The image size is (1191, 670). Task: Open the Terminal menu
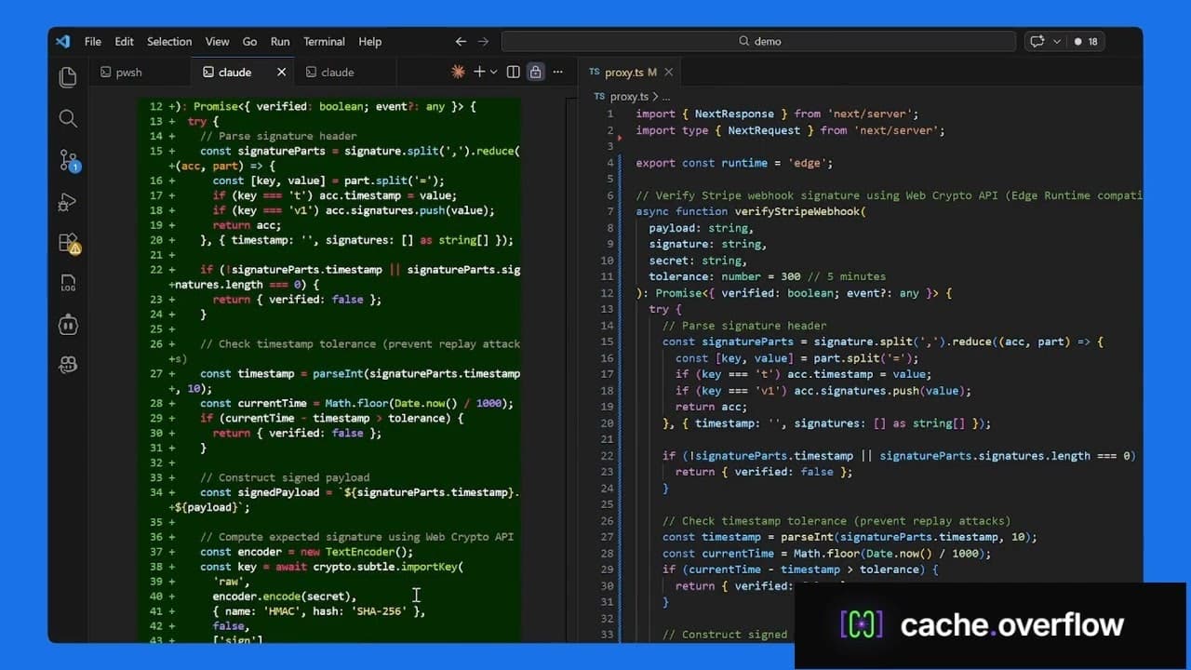pyautogui.click(x=324, y=41)
